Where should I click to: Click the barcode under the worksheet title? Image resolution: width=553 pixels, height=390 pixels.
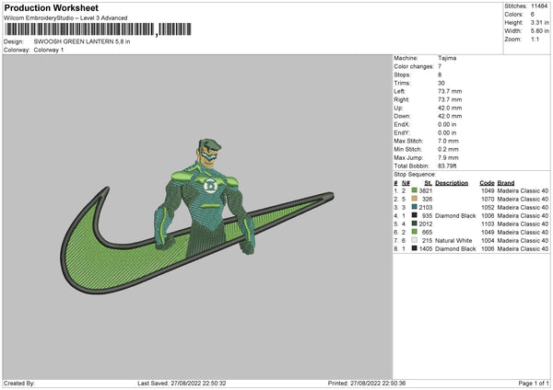coord(78,31)
